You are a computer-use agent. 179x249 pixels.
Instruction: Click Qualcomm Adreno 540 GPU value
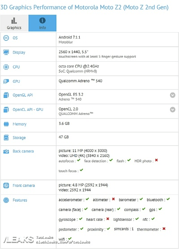coord(80,81)
